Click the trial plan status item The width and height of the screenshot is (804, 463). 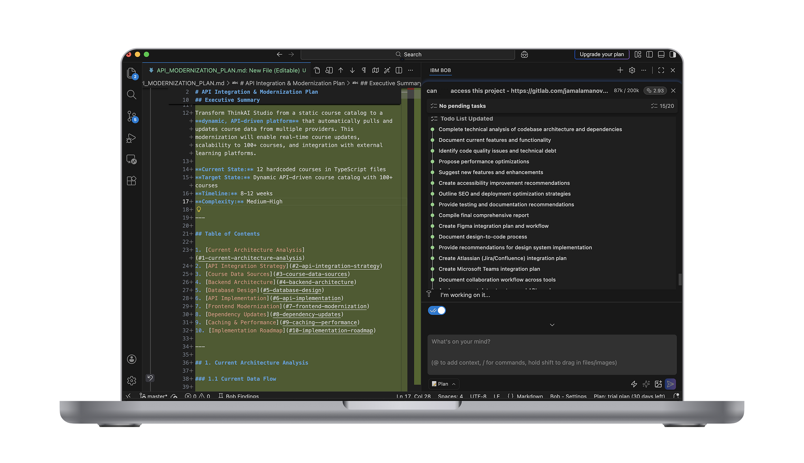(629, 396)
